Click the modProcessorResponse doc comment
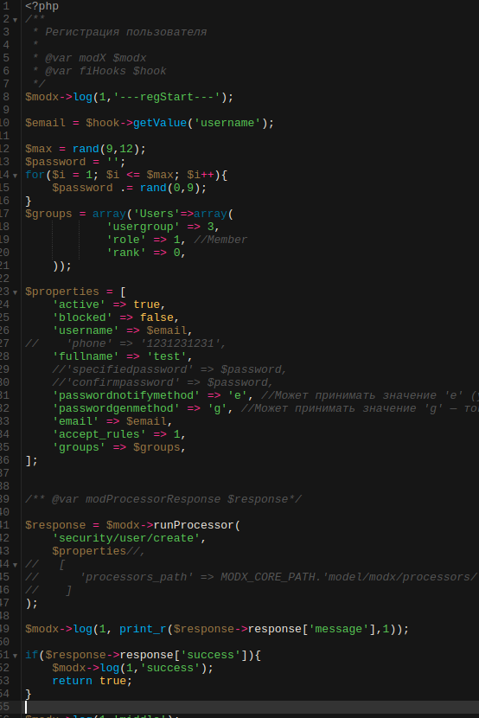This screenshot has width=479, height=718. click(163, 499)
